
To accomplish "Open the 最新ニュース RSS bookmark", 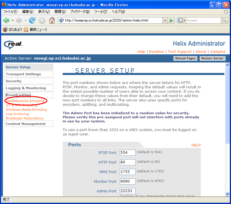I will [x=35, y=30].
